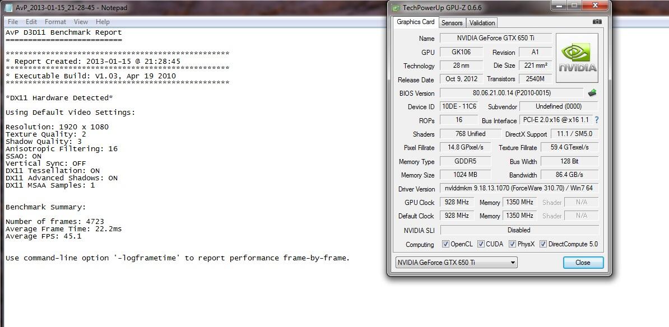Click the Pixel Fillrate field
669x327 pixels.
click(465, 147)
